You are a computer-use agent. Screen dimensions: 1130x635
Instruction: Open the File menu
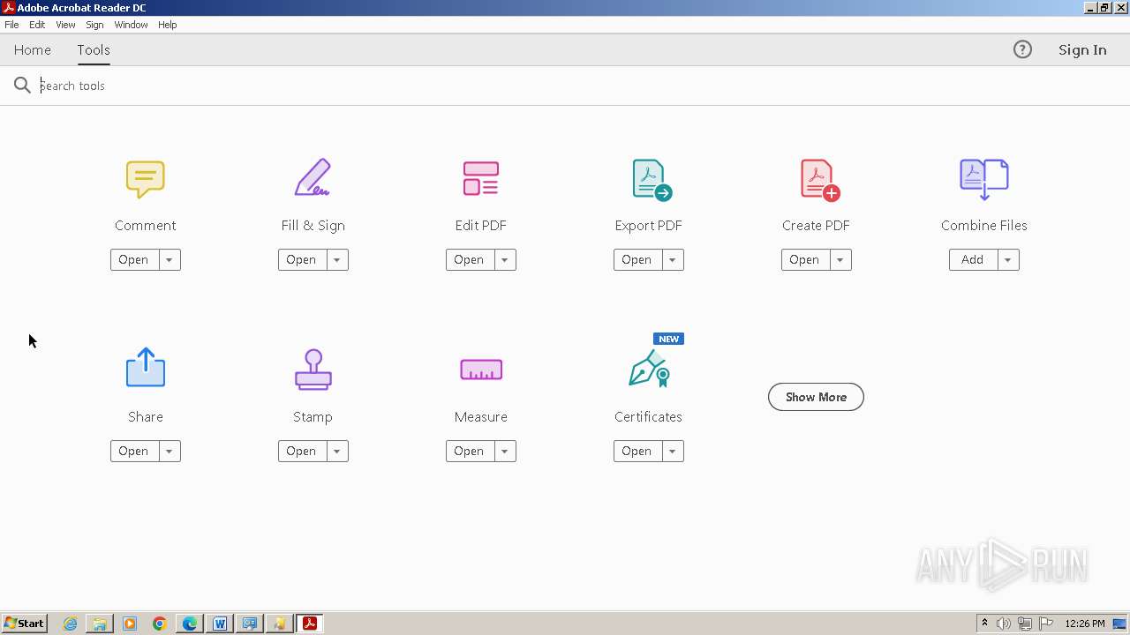pyautogui.click(x=11, y=25)
